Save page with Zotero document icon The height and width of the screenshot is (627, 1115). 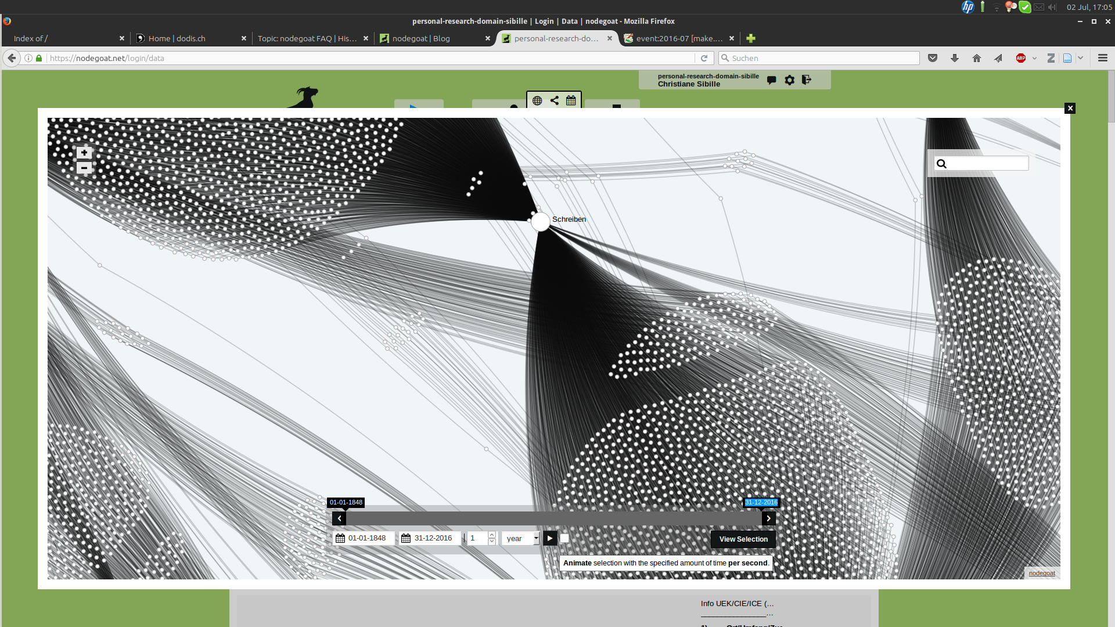point(1067,58)
